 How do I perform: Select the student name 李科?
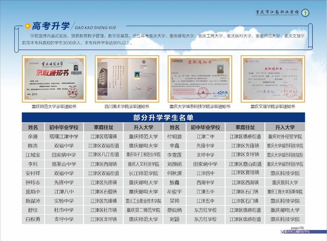[x=33, y=164]
